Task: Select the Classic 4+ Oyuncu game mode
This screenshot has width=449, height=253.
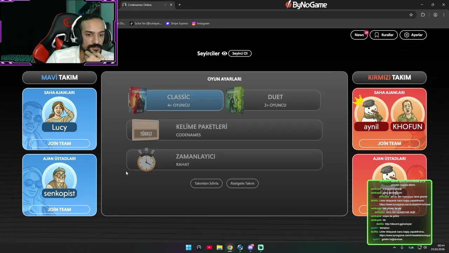Action: pyautogui.click(x=178, y=100)
